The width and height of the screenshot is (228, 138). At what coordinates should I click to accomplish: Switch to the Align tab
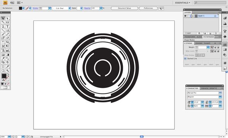tap(199, 37)
